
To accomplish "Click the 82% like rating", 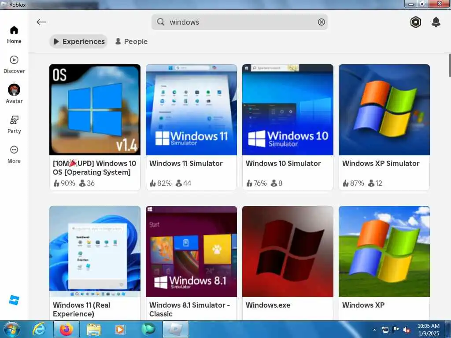I will point(160,183).
